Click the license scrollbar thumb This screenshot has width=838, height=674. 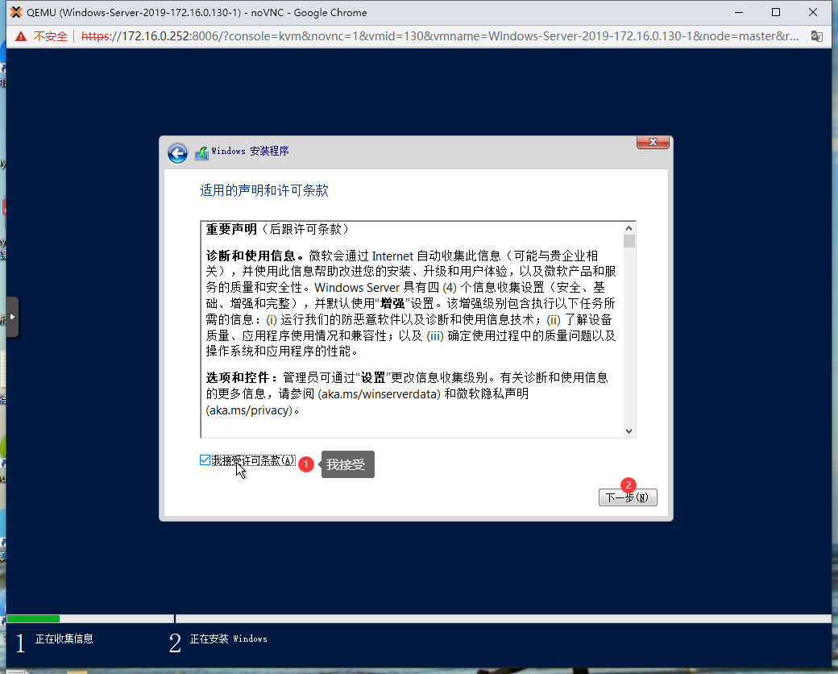[x=629, y=241]
